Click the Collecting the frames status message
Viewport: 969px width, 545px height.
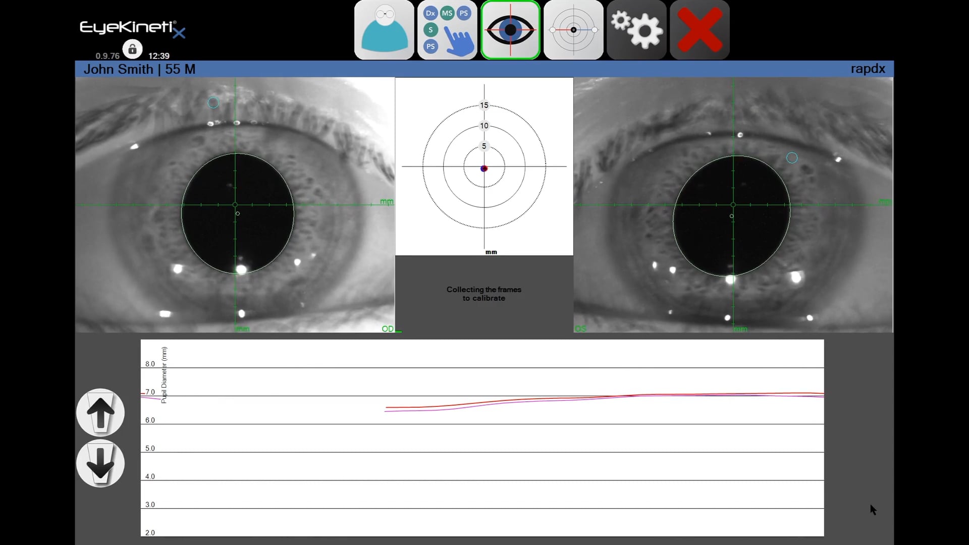[483, 294]
